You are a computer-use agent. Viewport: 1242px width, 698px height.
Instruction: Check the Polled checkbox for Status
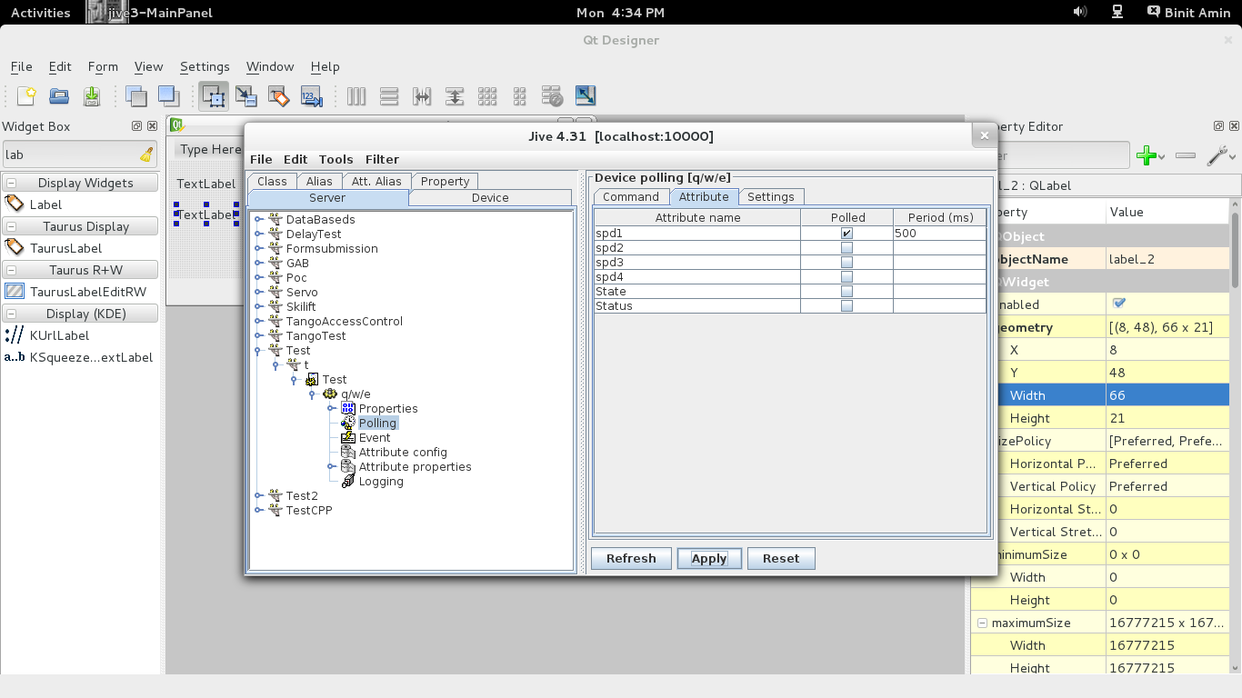pyautogui.click(x=846, y=306)
